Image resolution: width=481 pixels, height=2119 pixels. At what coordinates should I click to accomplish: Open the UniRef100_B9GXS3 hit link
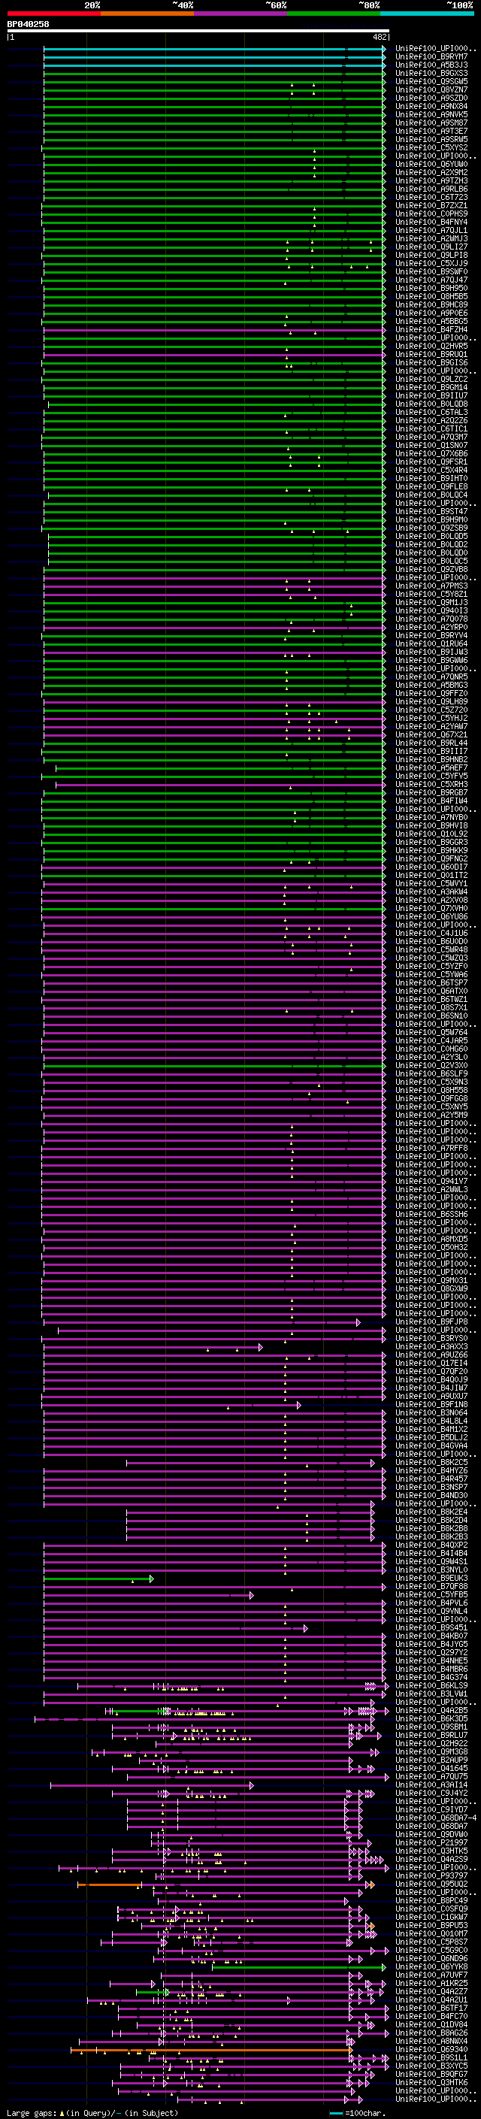point(431,73)
